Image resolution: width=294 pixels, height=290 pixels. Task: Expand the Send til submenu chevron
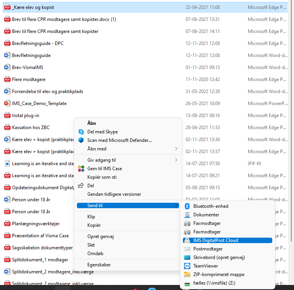click(x=176, y=205)
